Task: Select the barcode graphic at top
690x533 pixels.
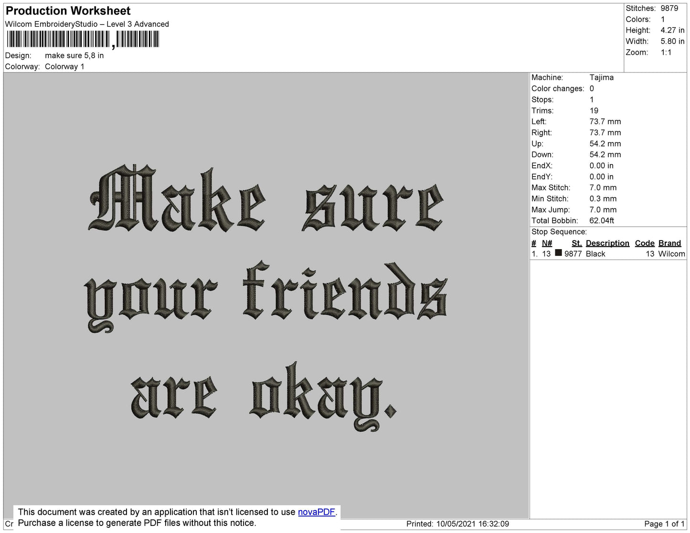Action: (83, 39)
